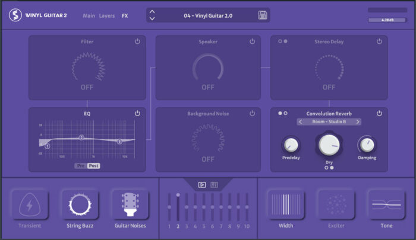Toggle the EQ power button
The height and width of the screenshot is (240, 416).
click(137, 113)
